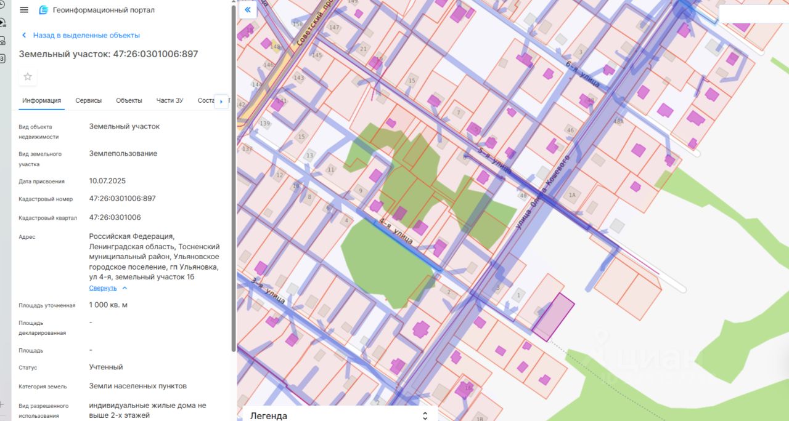Click the status value Учтенный

click(x=106, y=367)
